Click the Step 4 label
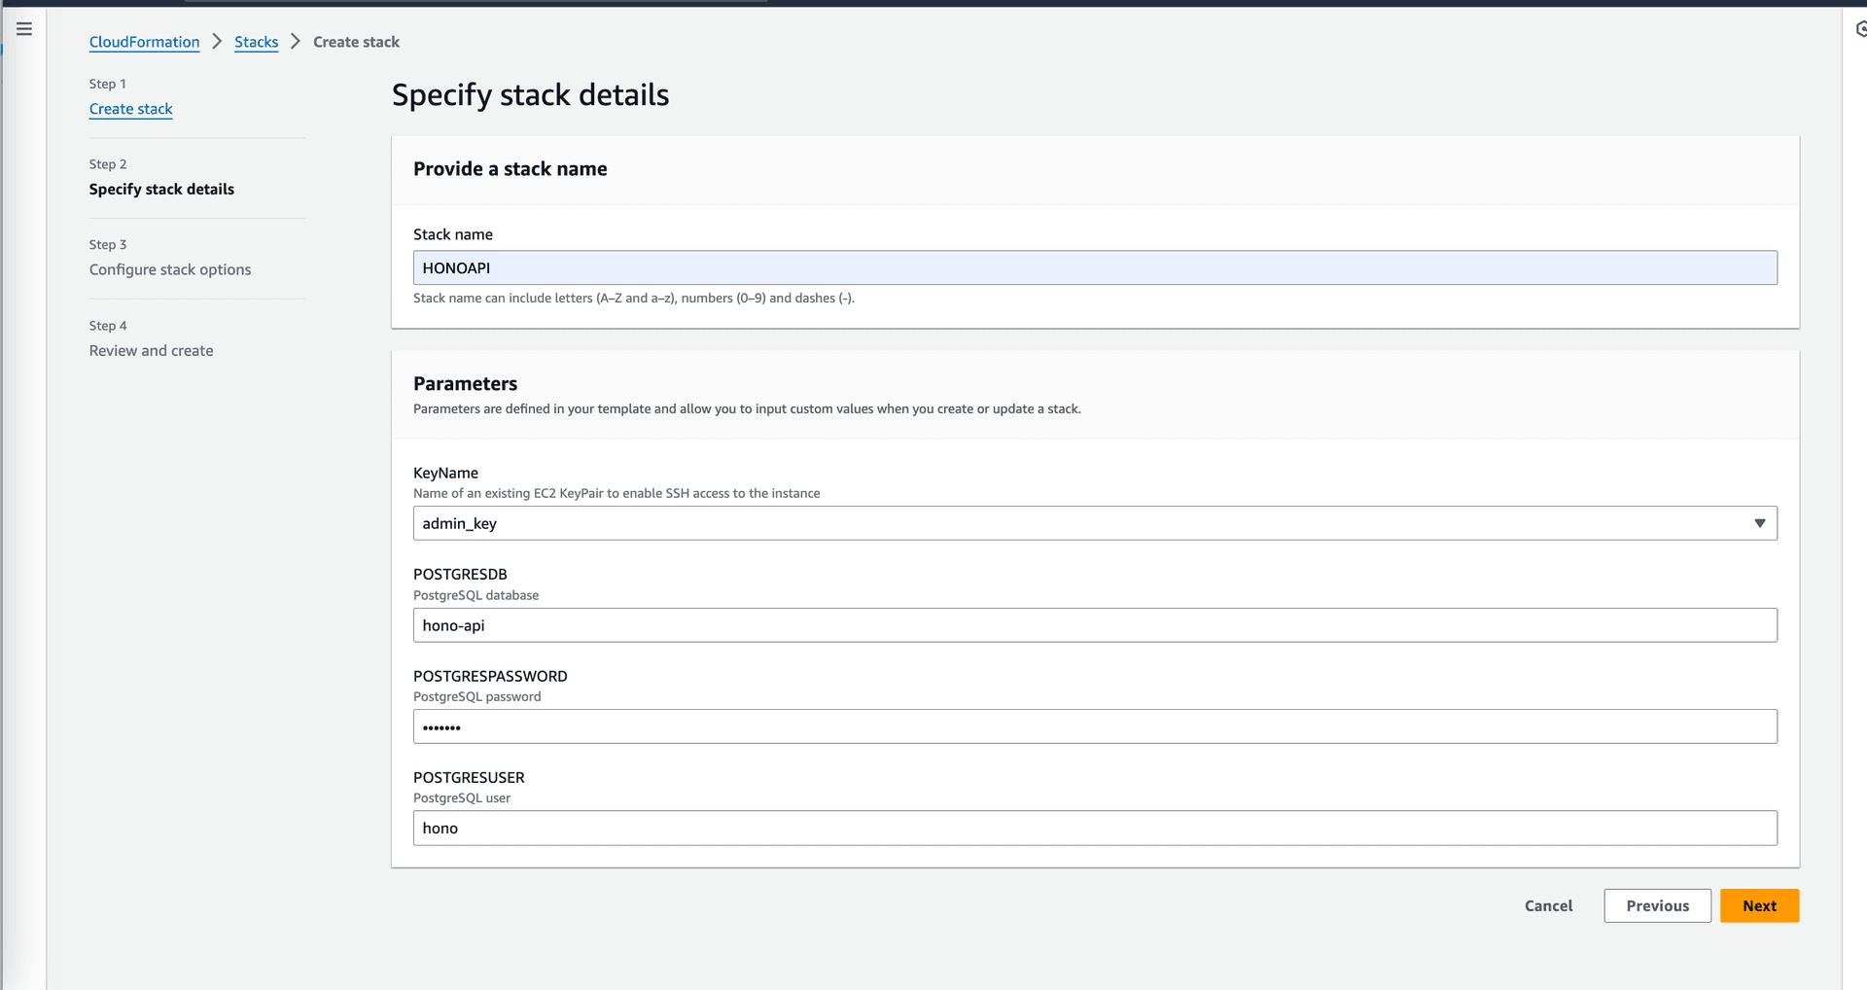The image size is (1867, 990). [108, 326]
